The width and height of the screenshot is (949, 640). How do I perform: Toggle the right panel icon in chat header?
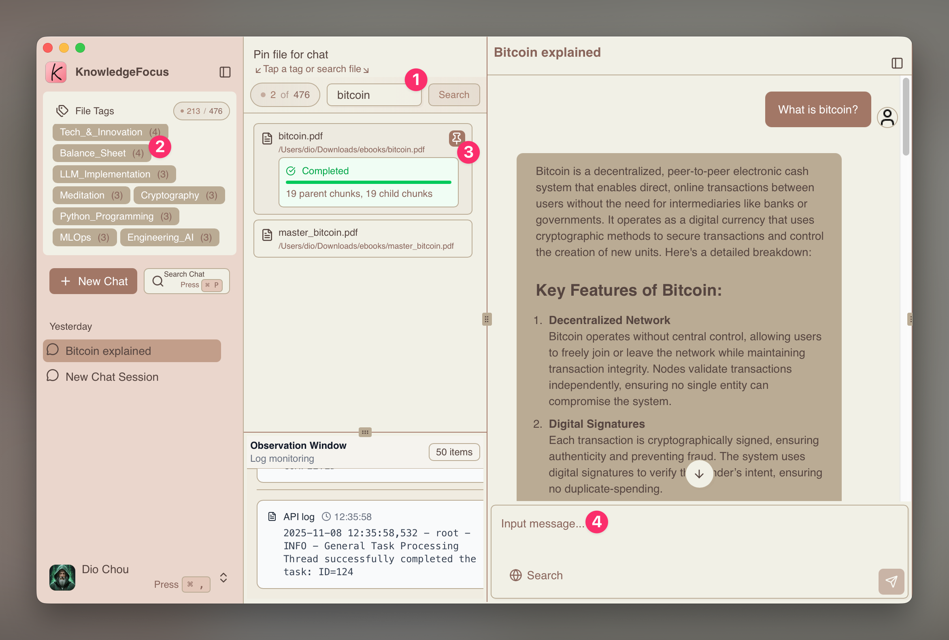(896, 63)
